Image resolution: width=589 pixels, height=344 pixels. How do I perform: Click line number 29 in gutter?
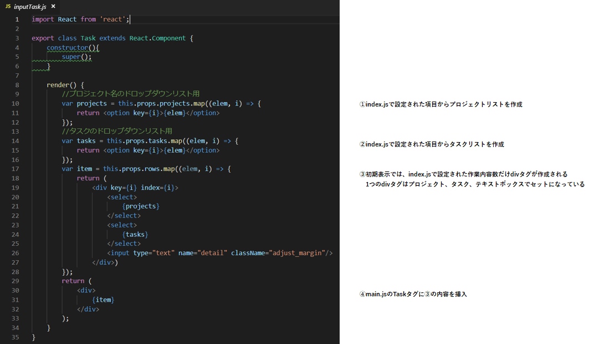[x=15, y=281]
